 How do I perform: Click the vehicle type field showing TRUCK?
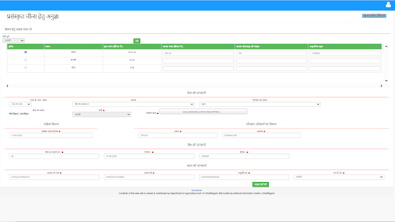click(x=178, y=135)
